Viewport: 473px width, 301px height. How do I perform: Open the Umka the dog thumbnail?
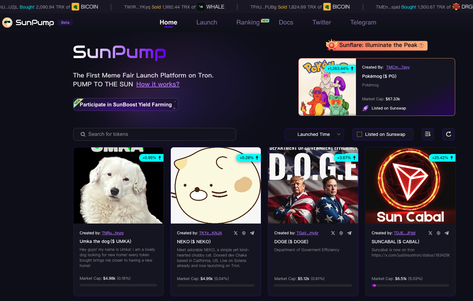click(118, 185)
